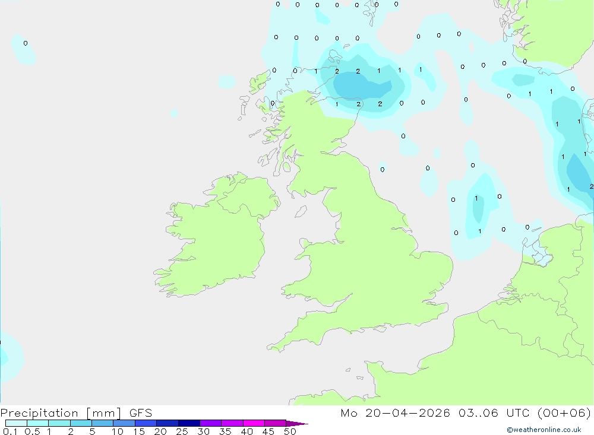
Task: Click the Isle of Man on the map
Action: coord(301,211)
